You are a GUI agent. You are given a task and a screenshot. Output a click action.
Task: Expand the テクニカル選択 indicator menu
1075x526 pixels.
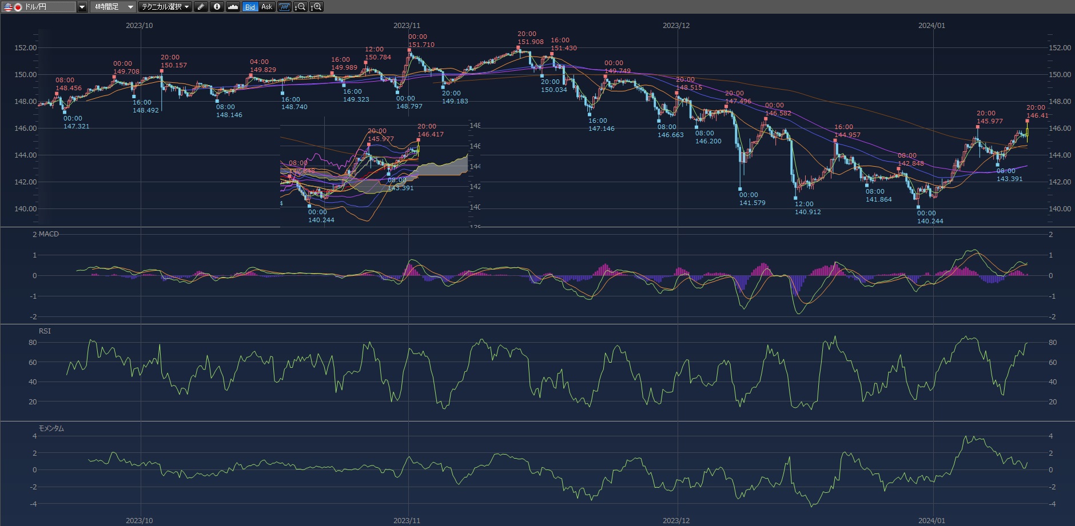pos(165,7)
